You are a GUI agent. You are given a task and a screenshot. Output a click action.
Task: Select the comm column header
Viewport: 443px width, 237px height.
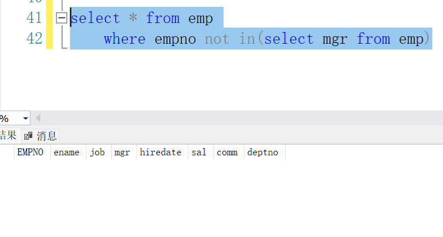tap(229, 152)
